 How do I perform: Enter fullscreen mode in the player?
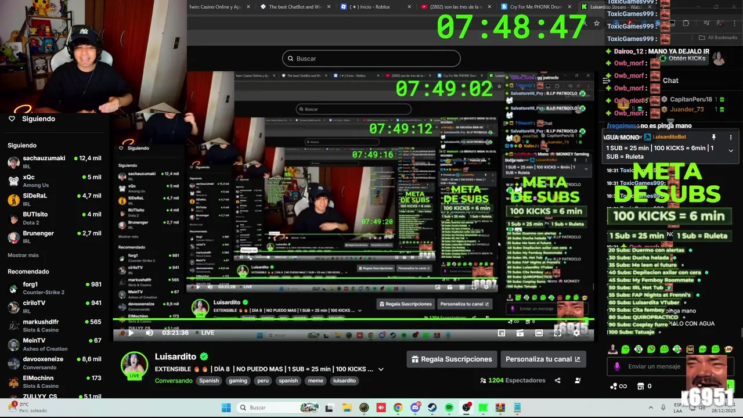[x=557, y=333]
